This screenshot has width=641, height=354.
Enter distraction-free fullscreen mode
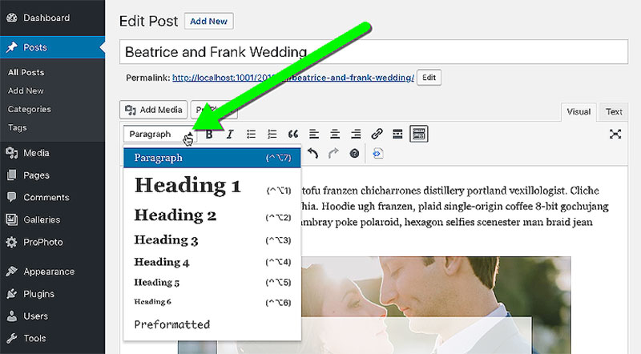[x=615, y=134]
